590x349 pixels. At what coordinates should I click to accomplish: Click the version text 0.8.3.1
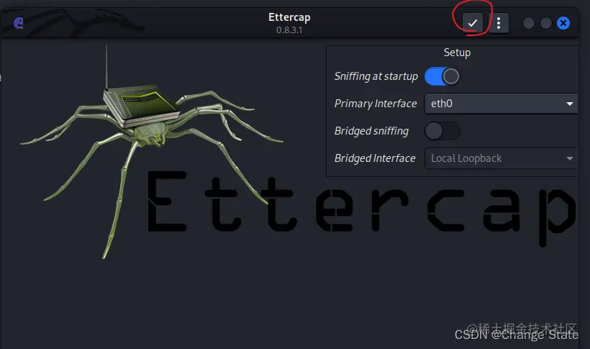click(289, 30)
